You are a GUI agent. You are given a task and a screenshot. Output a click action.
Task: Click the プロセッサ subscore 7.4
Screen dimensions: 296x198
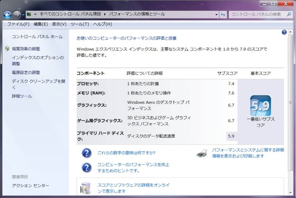point(231,84)
